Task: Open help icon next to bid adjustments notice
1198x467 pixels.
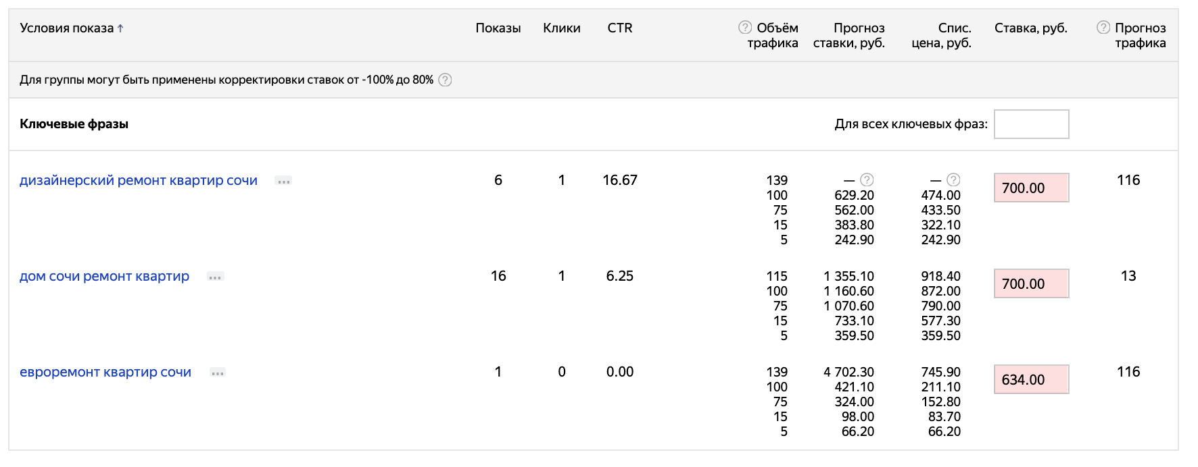Action: 445,80
